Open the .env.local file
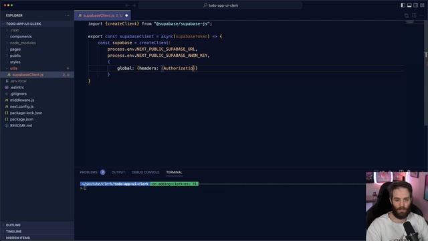This screenshot has height=241, width=428. [18, 81]
